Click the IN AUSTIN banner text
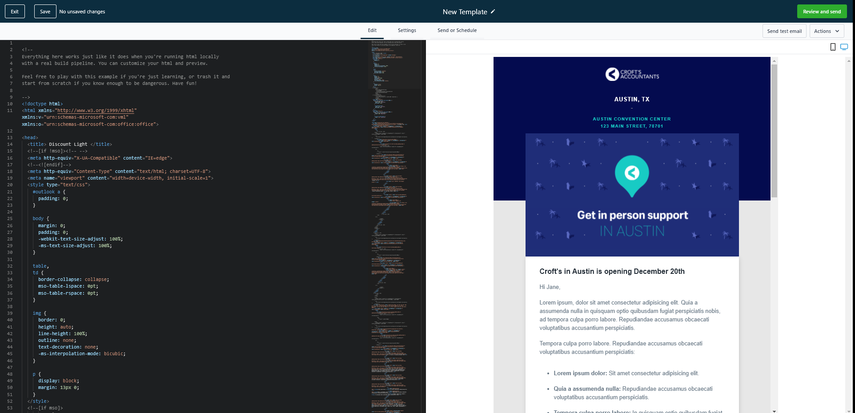Viewport: 855px width, 413px height. tap(632, 231)
